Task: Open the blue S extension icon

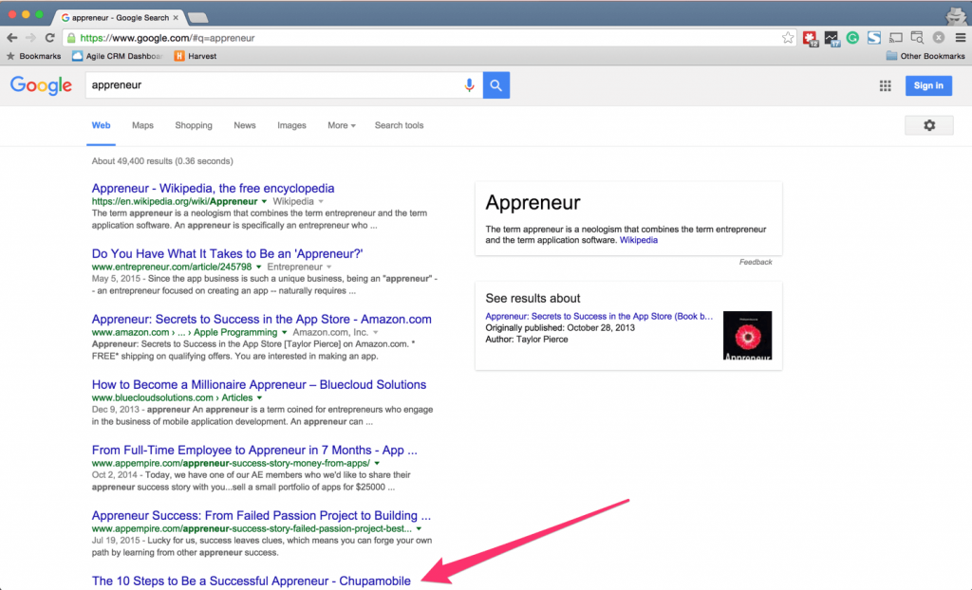Action: pyautogui.click(x=874, y=38)
